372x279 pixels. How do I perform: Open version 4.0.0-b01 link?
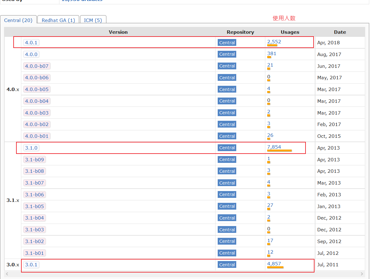click(x=37, y=136)
